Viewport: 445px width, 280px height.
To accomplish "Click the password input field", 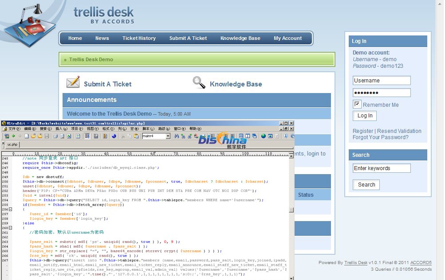I will point(382,93).
